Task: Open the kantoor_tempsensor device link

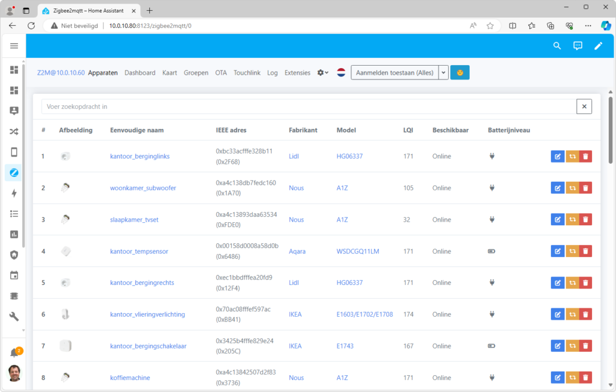Action: point(139,251)
